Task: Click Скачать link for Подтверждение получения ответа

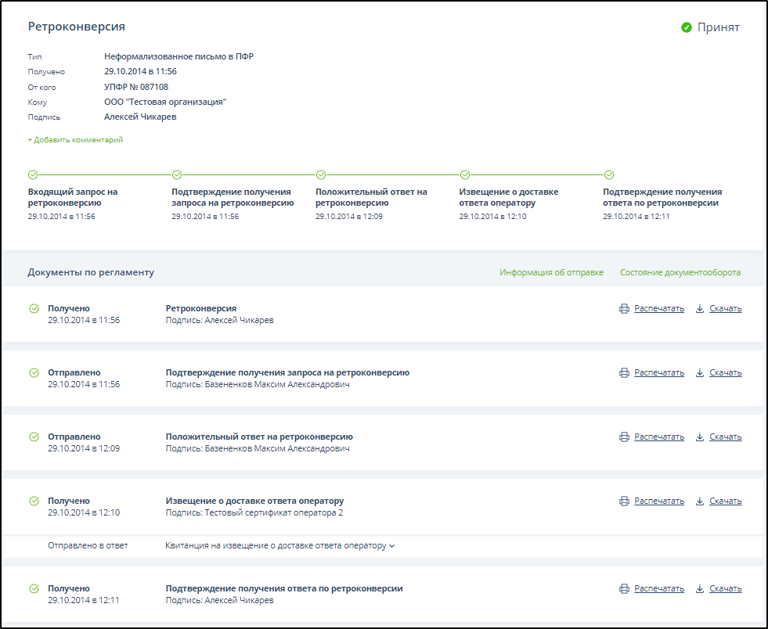Action: tap(725, 589)
